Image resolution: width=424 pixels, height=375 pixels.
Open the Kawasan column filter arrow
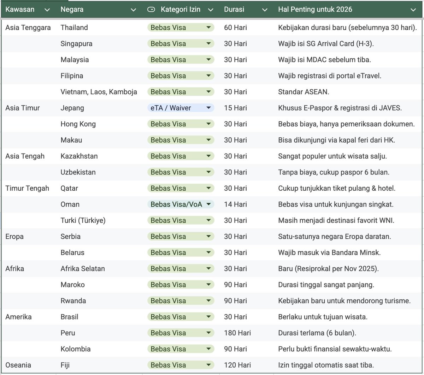[47, 10]
